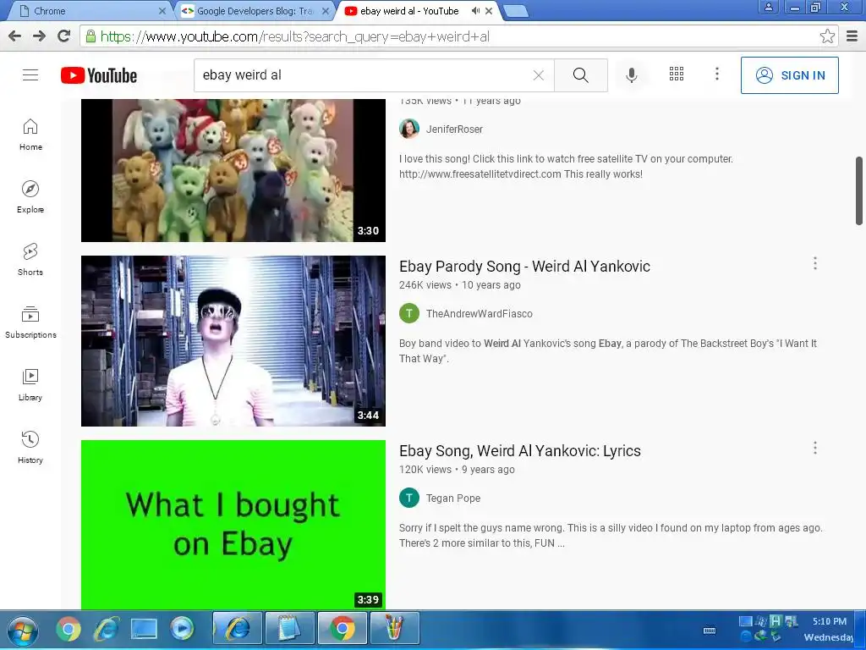This screenshot has width=866, height=650.
Task: Open Chrome main menu icon
Action: 852,36
